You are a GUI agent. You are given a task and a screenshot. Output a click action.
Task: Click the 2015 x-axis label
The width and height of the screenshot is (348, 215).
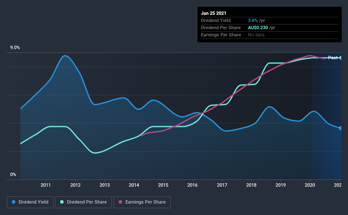click(x=163, y=185)
